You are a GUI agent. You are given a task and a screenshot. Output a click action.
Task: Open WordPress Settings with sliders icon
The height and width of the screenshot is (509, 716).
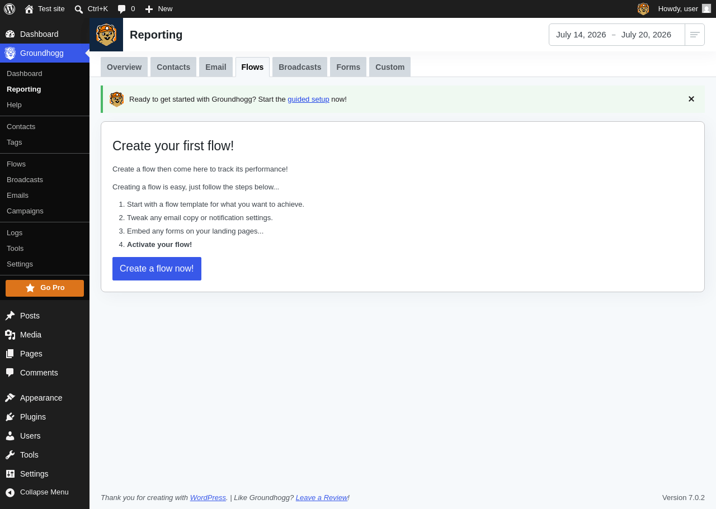point(45,474)
